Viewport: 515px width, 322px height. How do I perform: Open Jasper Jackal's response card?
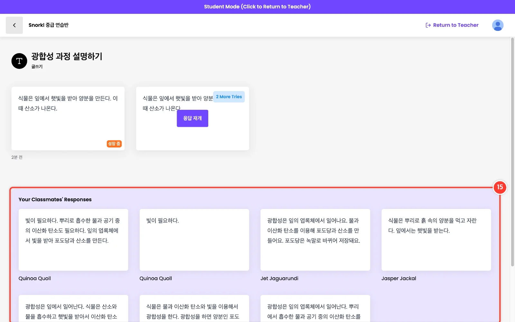tap(436, 240)
